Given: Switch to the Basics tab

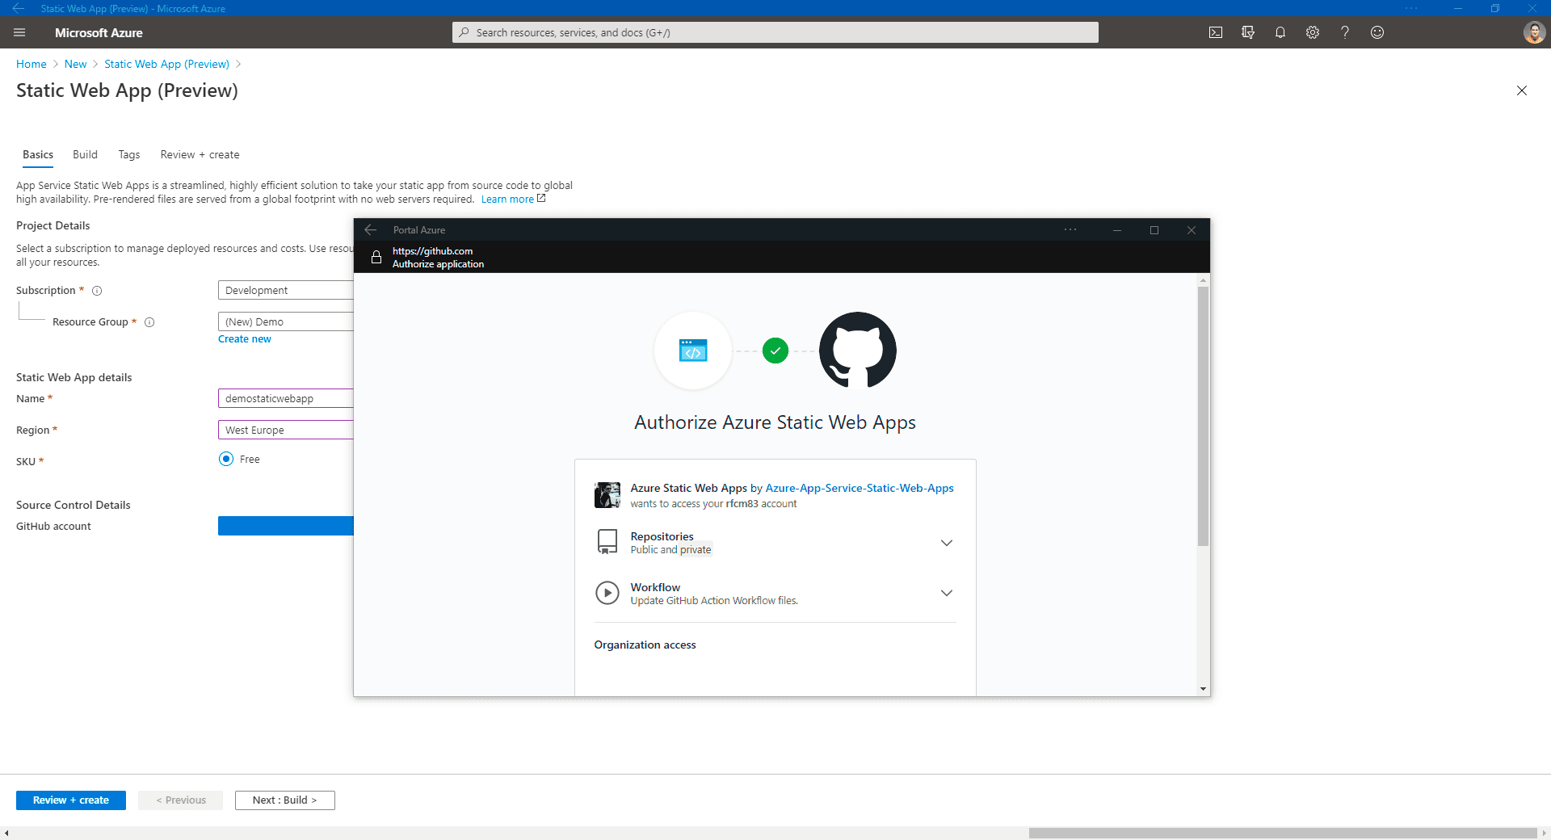Looking at the screenshot, I should (x=38, y=155).
